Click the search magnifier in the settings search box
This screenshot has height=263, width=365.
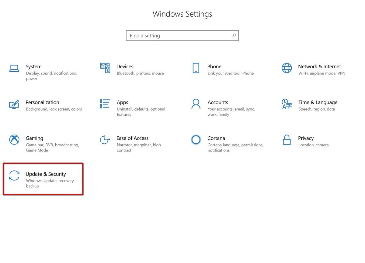234,36
